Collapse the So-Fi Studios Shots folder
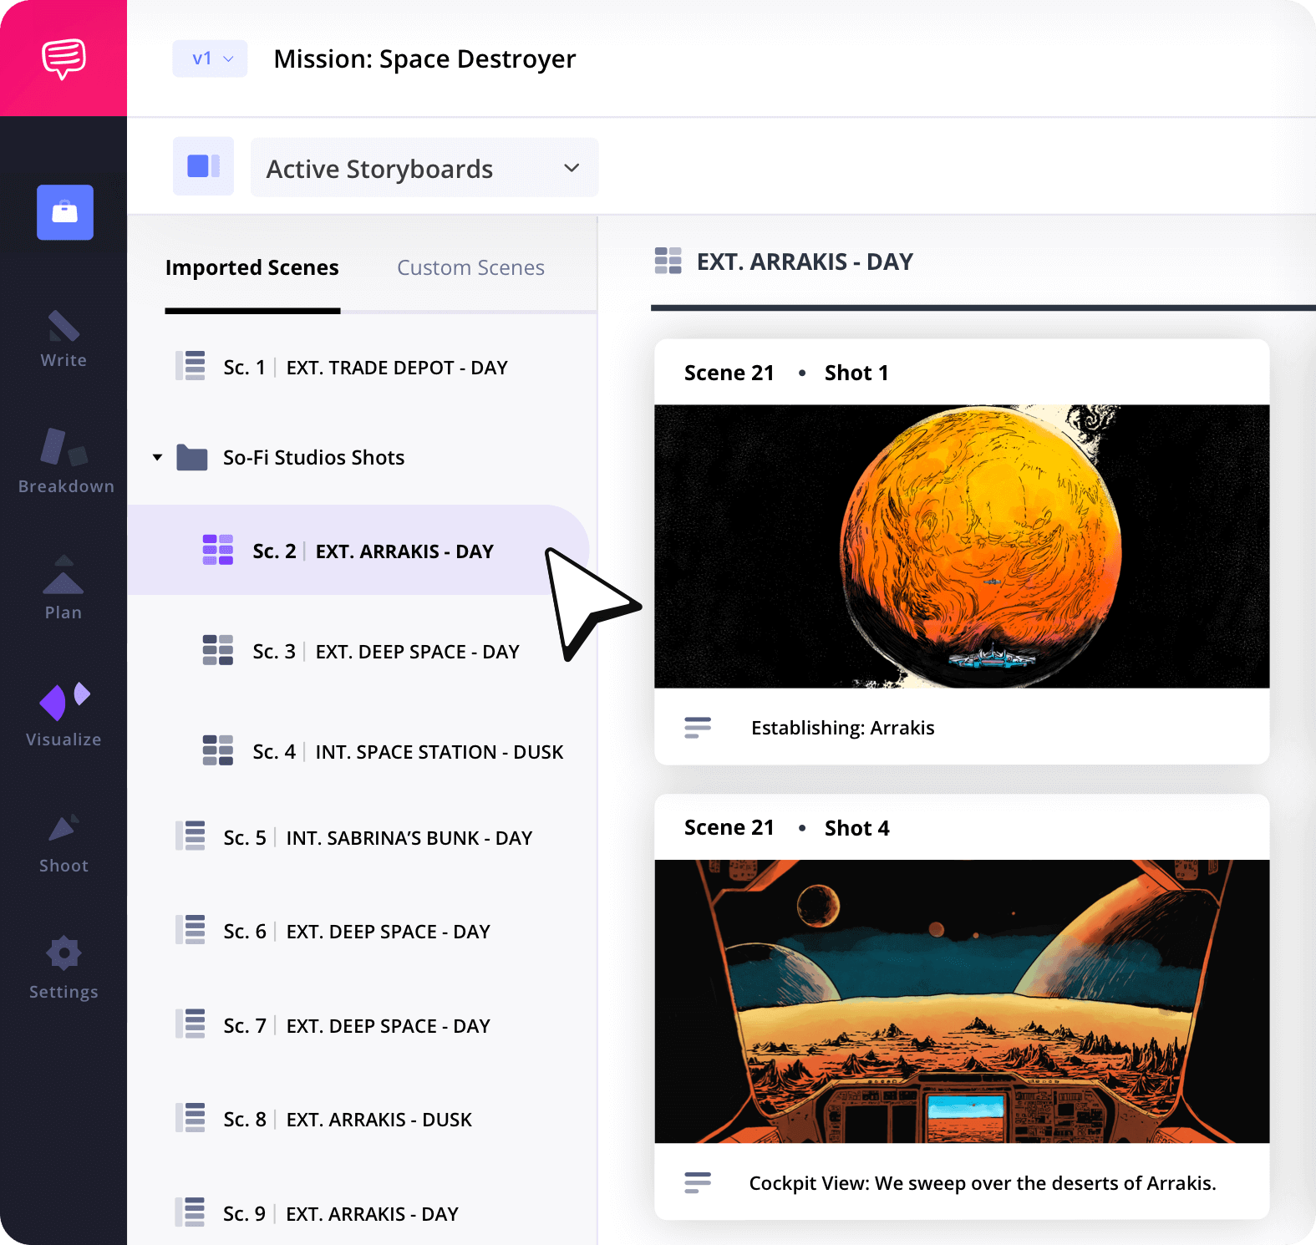This screenshot has height=1245, width=1316. pyautogui.click(x=157, y=457)
